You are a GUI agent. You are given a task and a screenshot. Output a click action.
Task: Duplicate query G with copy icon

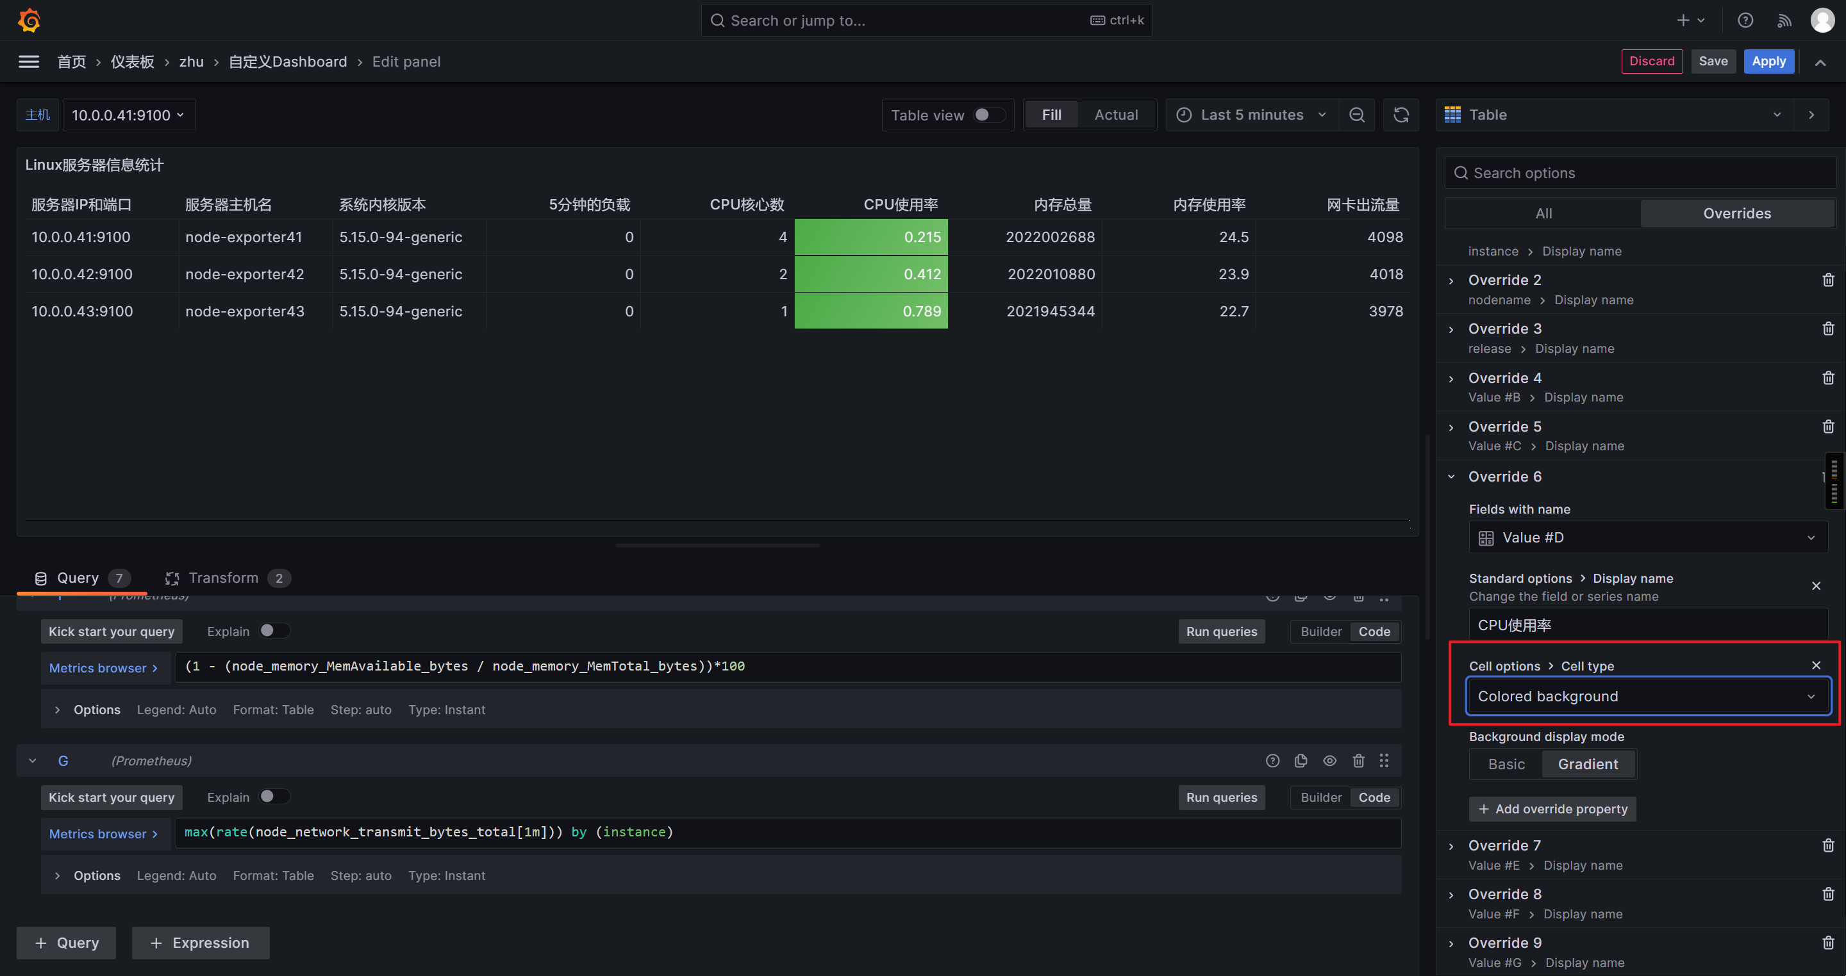pyautogui.click(x=1301, y=760)
